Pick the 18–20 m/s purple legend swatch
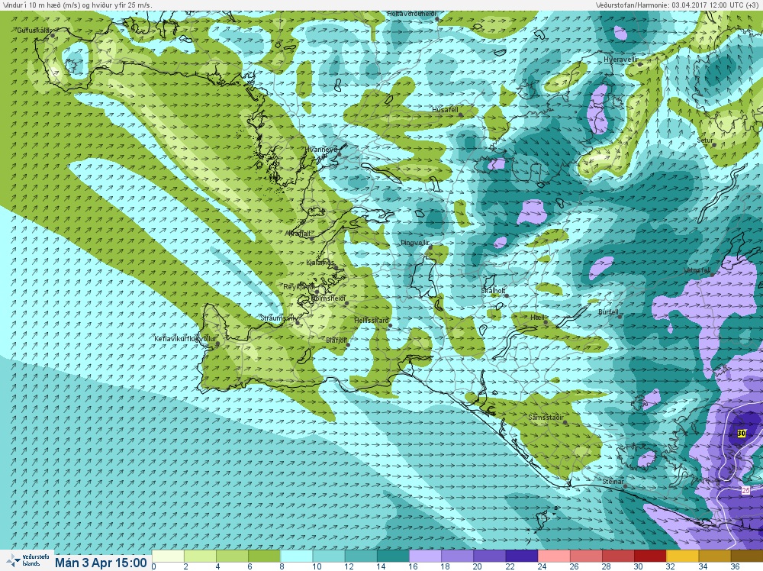The height and width of the screenshot is (571, 763). [x=457, y=556]
